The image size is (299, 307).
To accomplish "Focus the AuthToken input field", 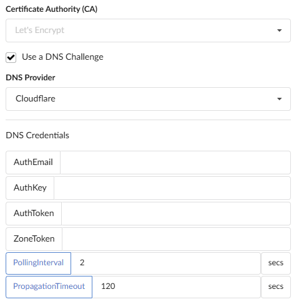I will click(x=176, y=214).
